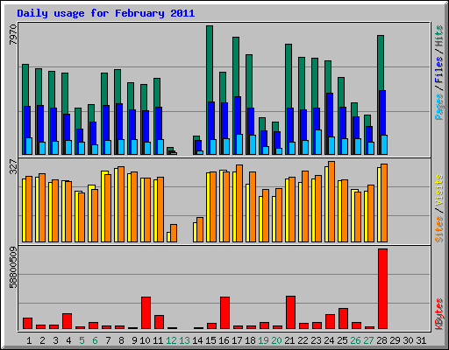Click the Pages legend label
449x350 pixels.
point(439,107)
